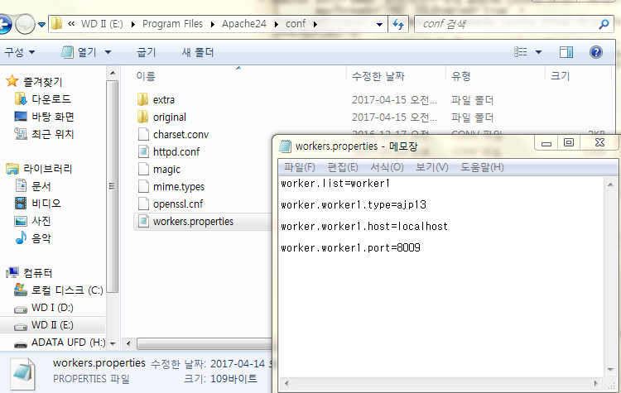This screenshot has width=621, height=393.
Task: Select 문서 library in the navigation pane
Action: pyautogui.click(x=41, y=185)
